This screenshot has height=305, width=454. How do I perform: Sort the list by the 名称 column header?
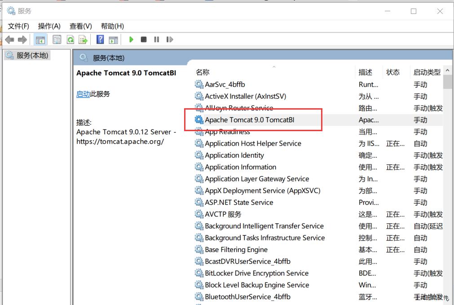pos(203,72)
